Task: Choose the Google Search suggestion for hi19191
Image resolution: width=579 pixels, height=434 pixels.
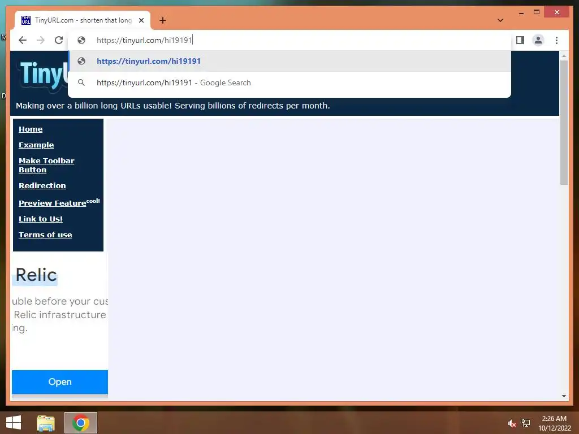Action: pyautogui.click(x=289, y=83)
